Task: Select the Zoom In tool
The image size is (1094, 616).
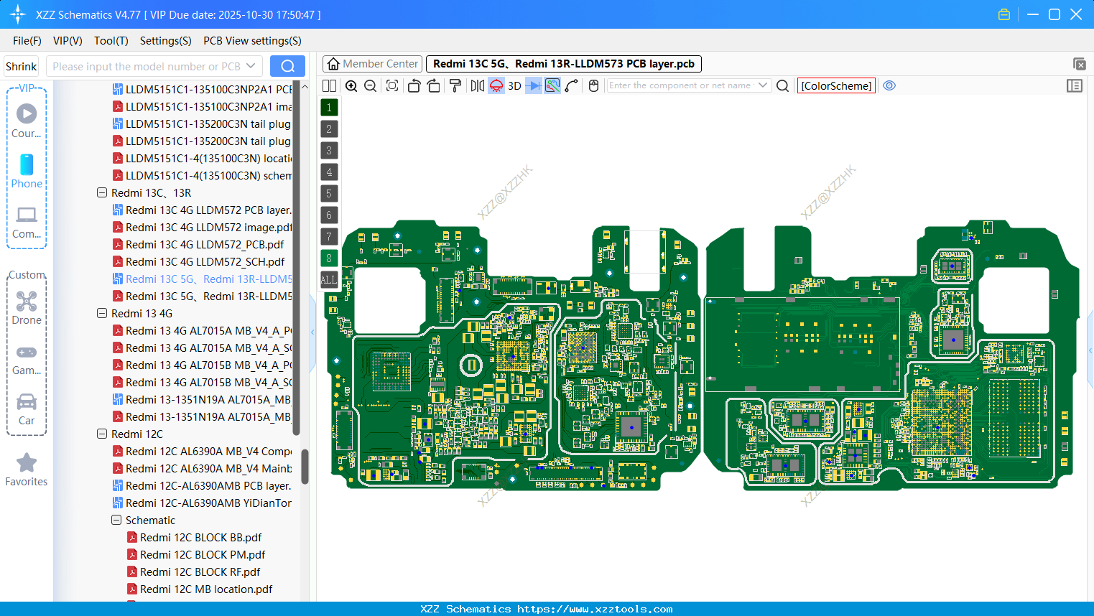Action: 351,85
